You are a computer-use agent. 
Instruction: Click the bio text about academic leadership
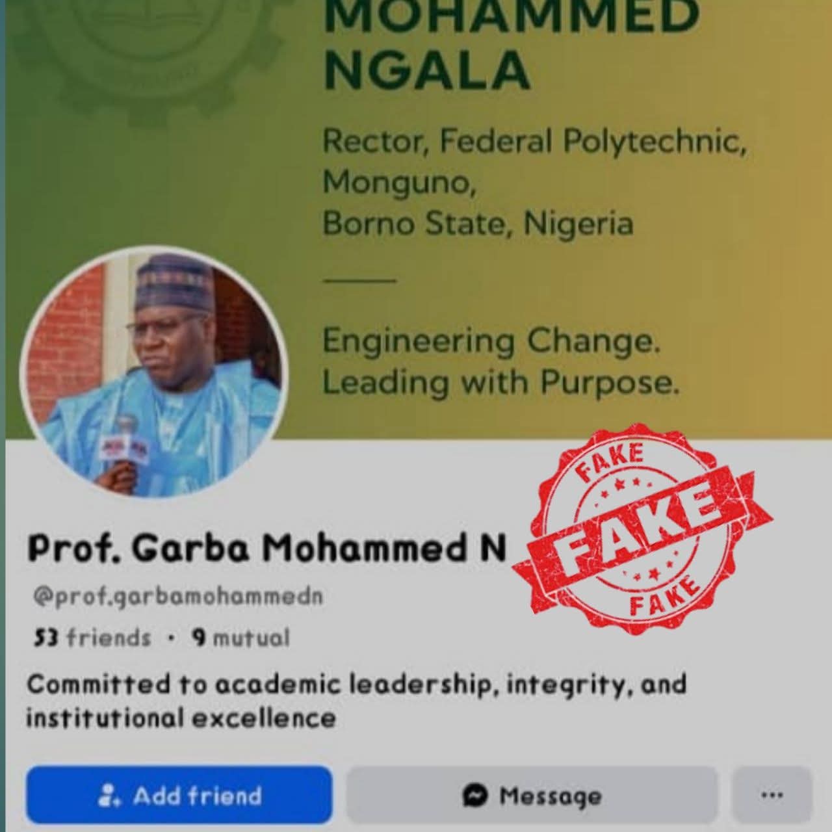click(x=356, y=701)
